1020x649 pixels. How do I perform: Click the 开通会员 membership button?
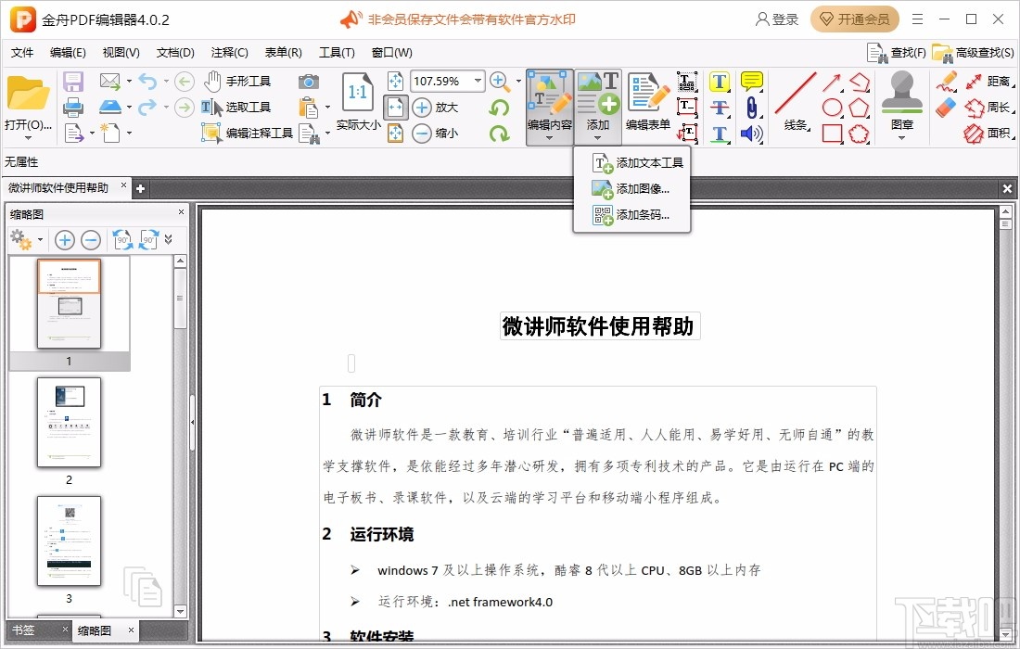[x=854, y=19]
